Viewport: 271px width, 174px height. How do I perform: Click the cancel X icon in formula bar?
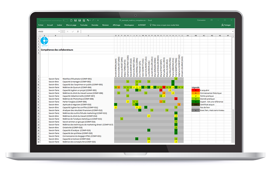click(x=67, y=31)
